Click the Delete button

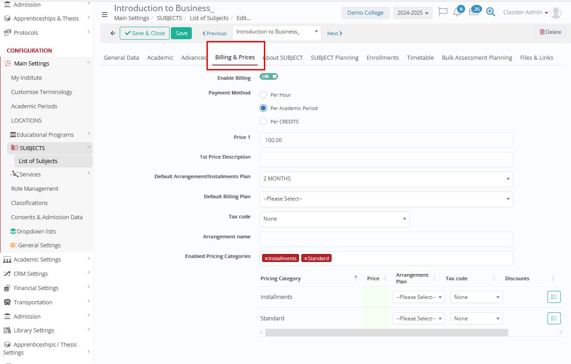[x=550, y=32]
